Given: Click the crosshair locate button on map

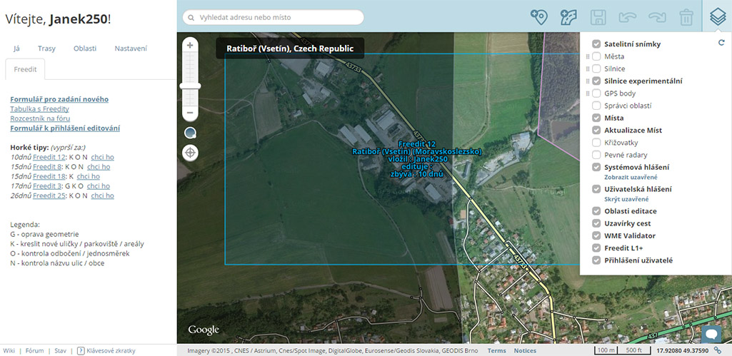Looking at the screenshot, I should tap(191, 152).
